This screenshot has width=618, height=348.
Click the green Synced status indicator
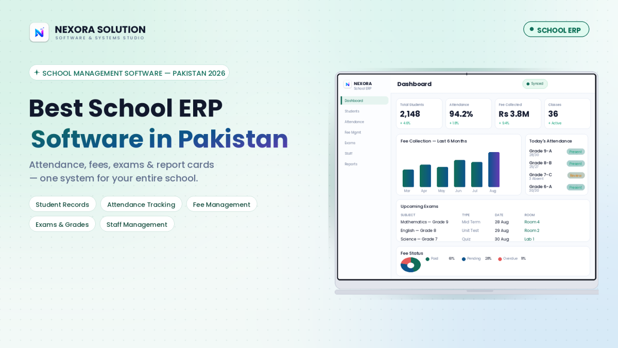[535, 84]
